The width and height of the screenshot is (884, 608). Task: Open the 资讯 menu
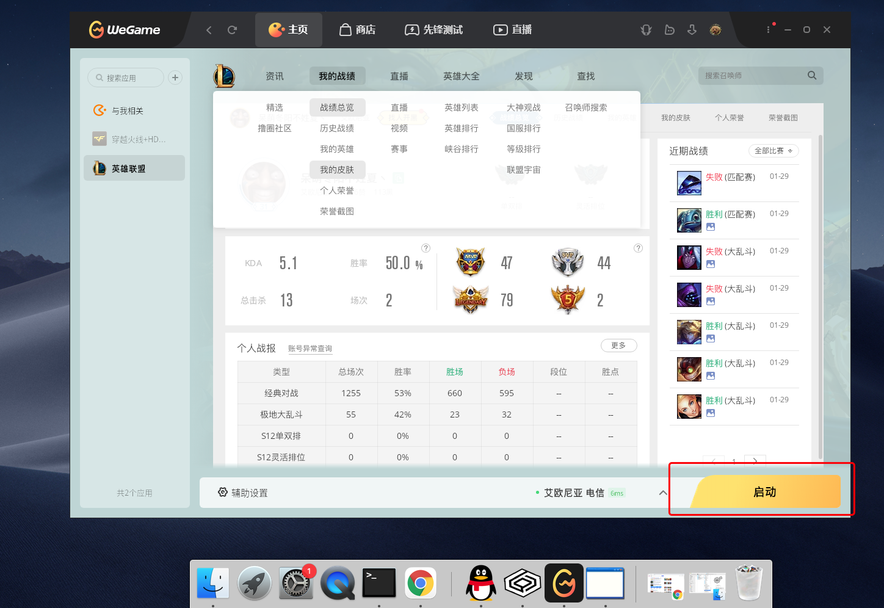click(x=275, y=76)
